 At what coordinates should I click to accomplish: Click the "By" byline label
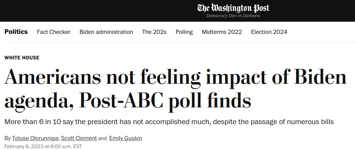8,138
